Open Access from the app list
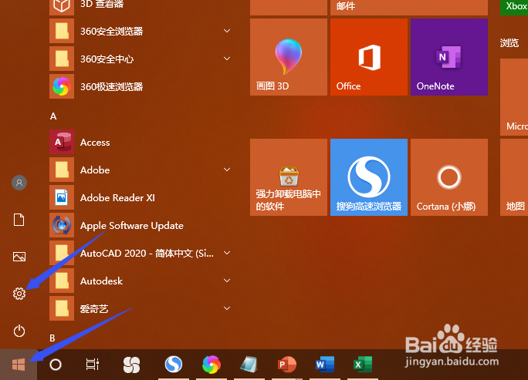This screenshot has width=528, height=380. point(140,143)
